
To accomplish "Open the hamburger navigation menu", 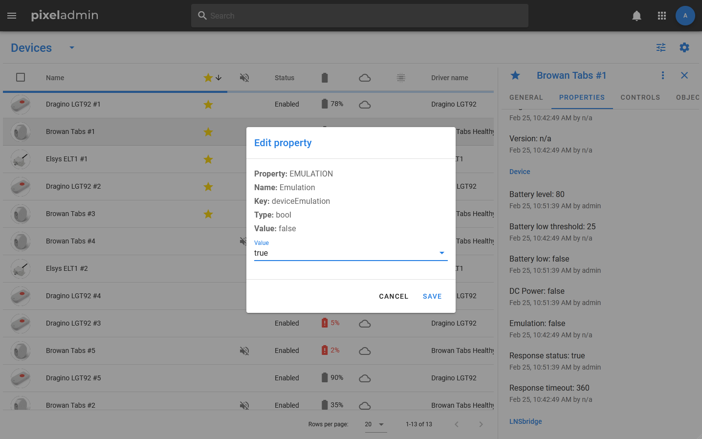I will point(12,16).
